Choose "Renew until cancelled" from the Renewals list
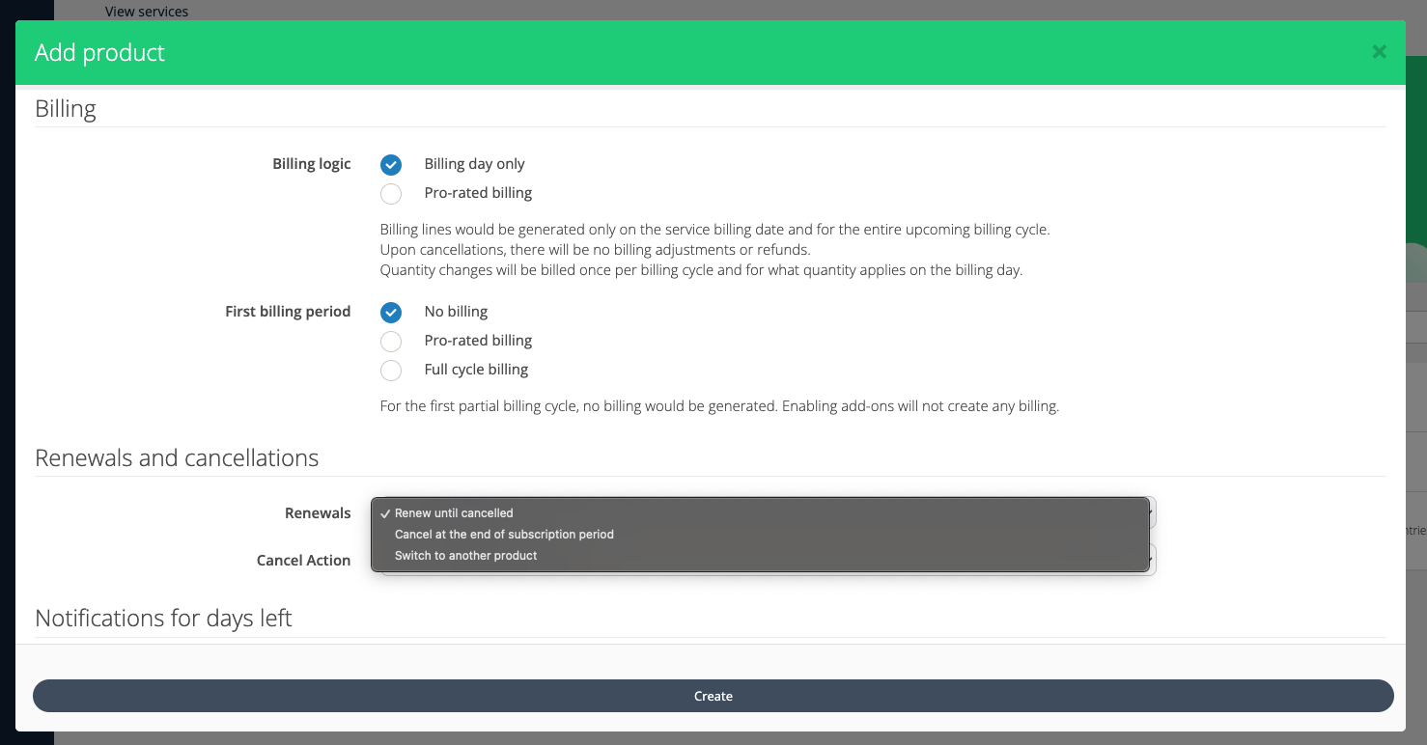 454,513
